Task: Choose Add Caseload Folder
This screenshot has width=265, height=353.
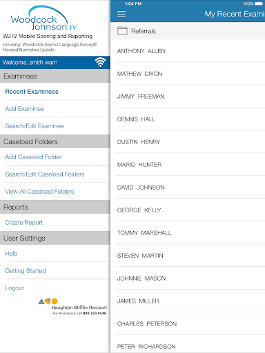Action: 33,157
